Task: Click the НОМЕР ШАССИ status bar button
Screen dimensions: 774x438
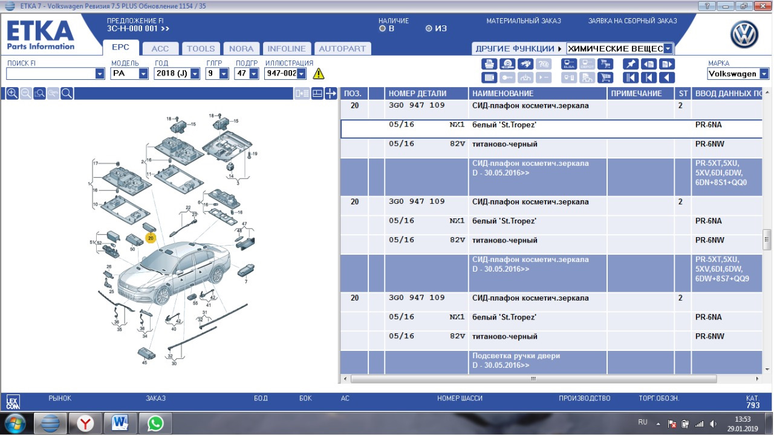Action: coord(460,399)
